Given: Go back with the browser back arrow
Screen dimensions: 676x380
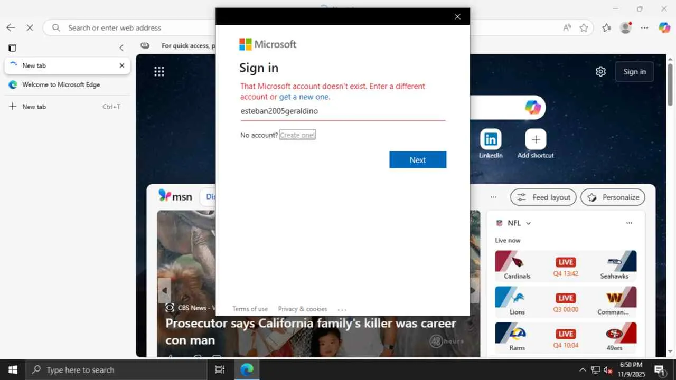Looking at the screenshot, I should point(11,27).
